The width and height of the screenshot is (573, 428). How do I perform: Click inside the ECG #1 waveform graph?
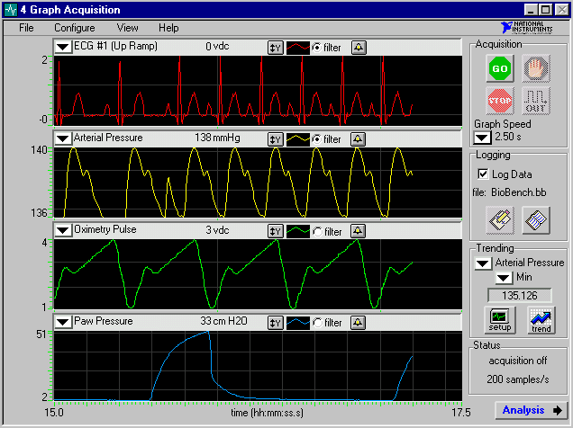click(258, 91)
